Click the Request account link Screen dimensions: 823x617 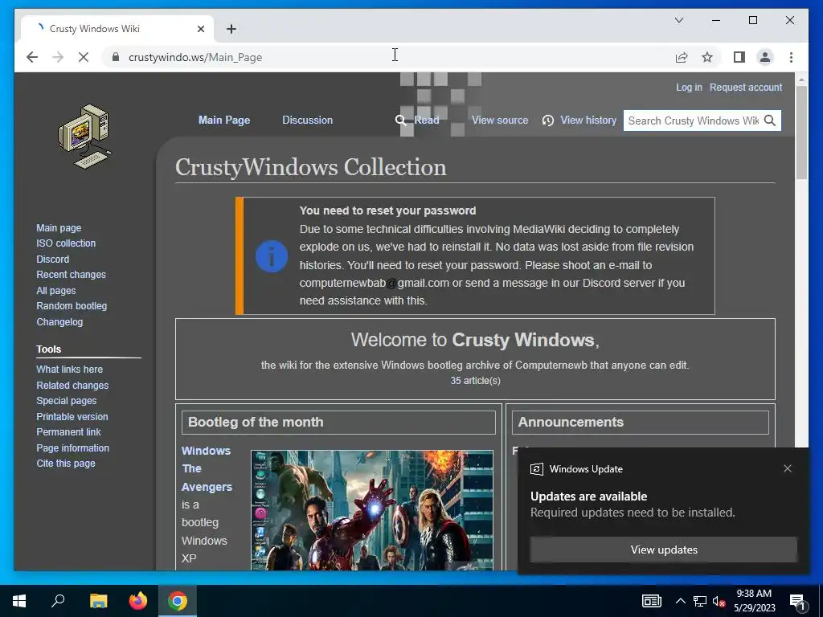point(746,87)
